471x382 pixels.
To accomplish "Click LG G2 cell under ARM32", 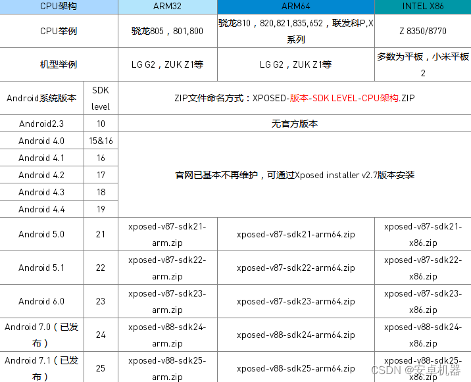I will coord(168,64).
